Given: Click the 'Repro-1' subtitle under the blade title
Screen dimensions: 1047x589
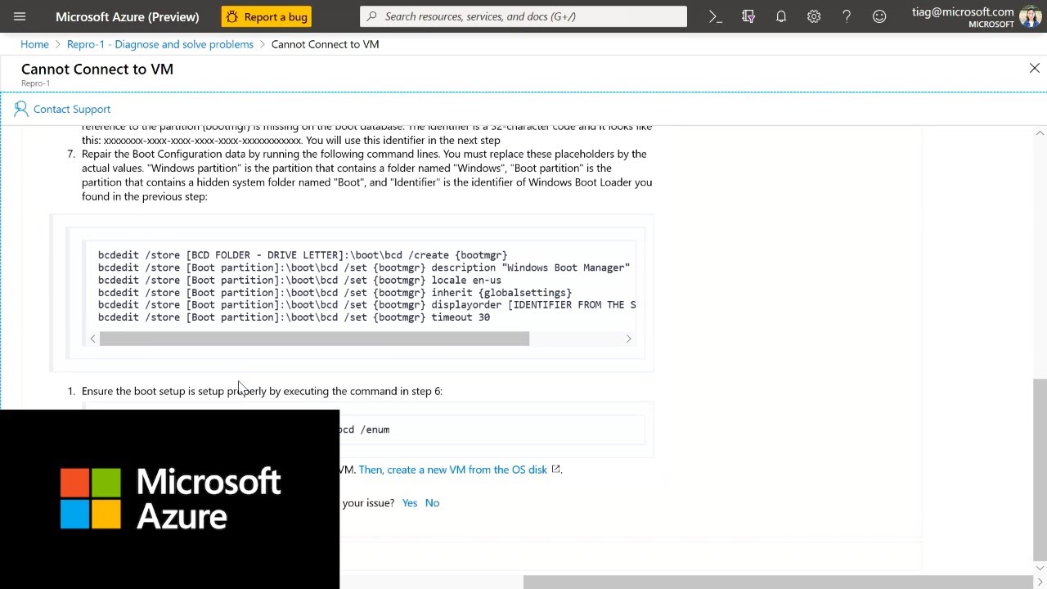Looking at the screenshot, I should 35,83.
